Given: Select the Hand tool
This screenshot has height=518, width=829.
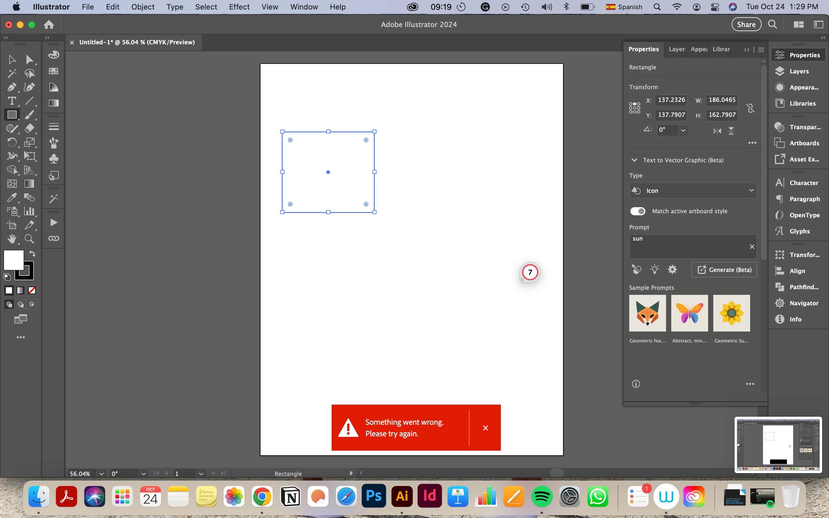Looking at the screenshot, I should click(x=12, y=239).
